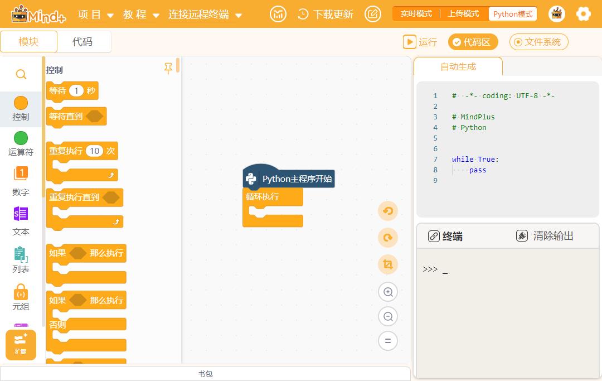The image size is (602, 381).
Task: Click the value 10 in 重复执行 block
Action: 94,151
